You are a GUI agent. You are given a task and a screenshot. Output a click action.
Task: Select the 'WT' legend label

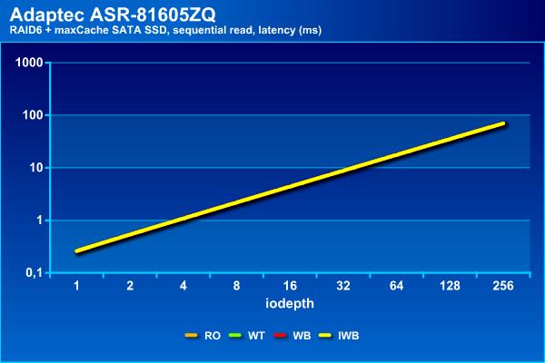click(256, 336)
